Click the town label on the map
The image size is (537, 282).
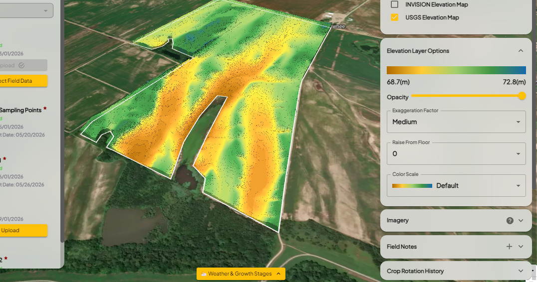click(x=338, y=26)
